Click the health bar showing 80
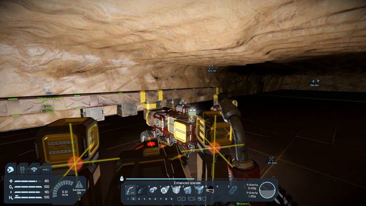The image size is (366, 206). click(29, 181)
